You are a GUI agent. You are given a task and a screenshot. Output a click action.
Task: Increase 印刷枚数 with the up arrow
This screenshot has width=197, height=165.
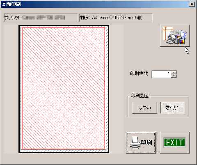click(x=174, y=73)
